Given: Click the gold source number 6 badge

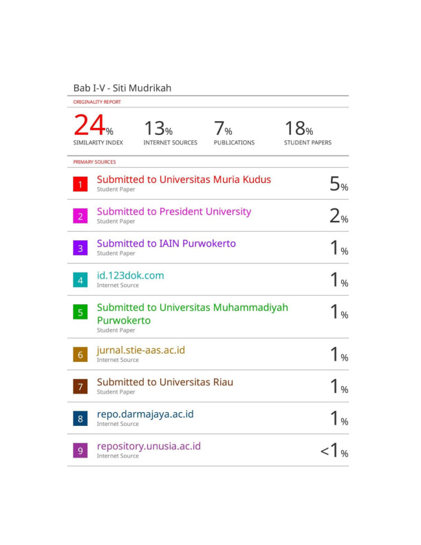Looking at the screenshot, I should tap(80, 354).
